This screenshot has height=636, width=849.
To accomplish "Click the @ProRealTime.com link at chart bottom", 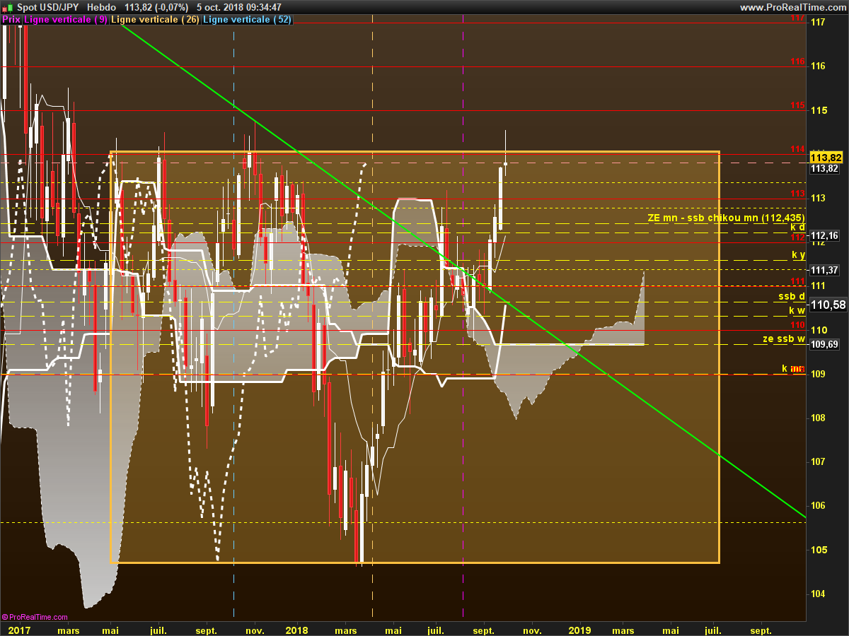I will pos(35,617).
